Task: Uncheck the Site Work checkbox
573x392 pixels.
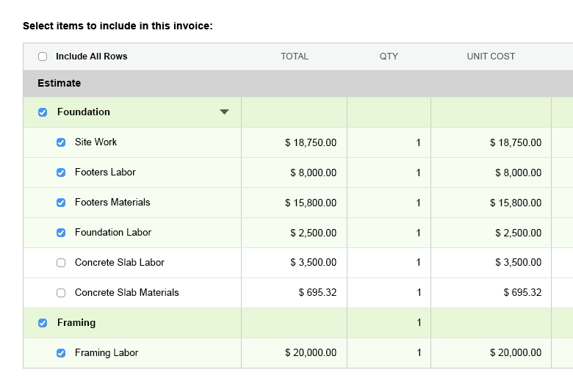Action: click(x=62, y=142)
